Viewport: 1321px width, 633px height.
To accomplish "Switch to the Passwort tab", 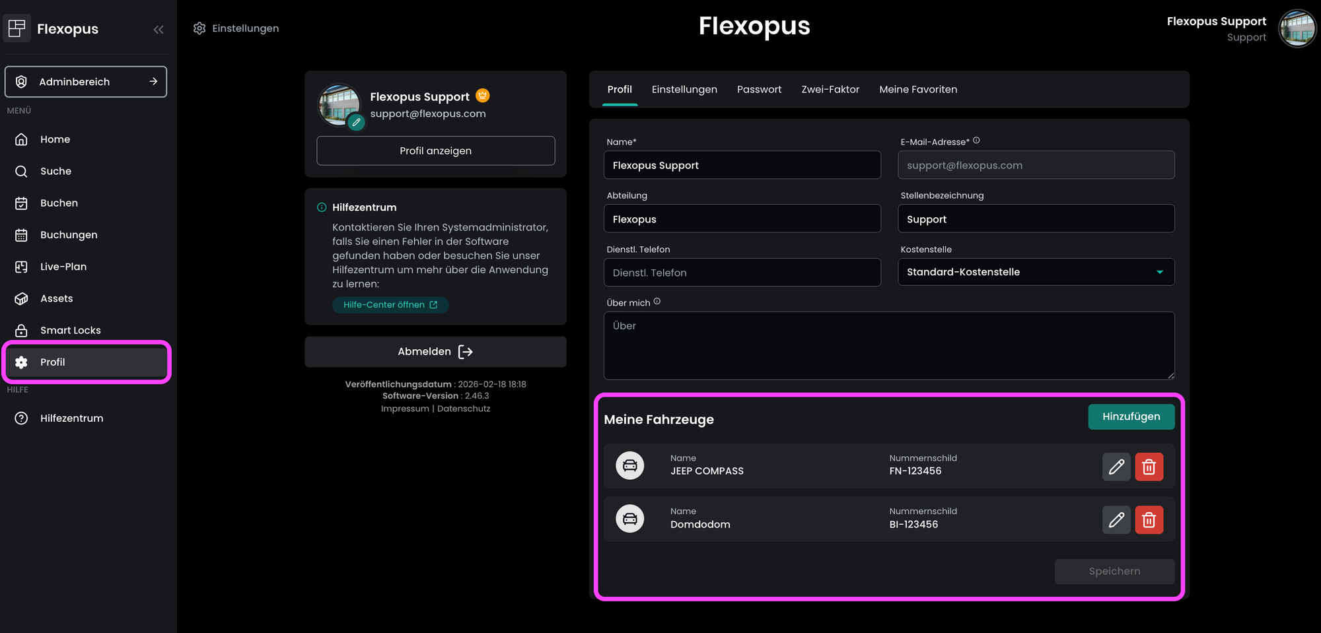I will [x=759, y=89].
